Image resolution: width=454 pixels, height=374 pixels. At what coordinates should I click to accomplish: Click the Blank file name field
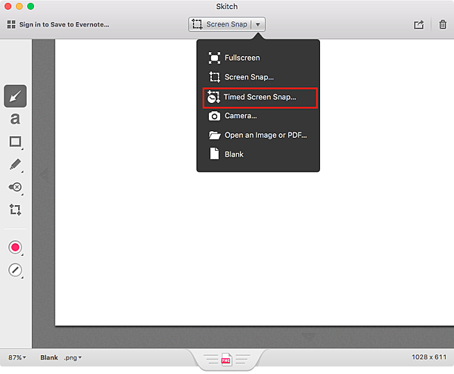49,357
